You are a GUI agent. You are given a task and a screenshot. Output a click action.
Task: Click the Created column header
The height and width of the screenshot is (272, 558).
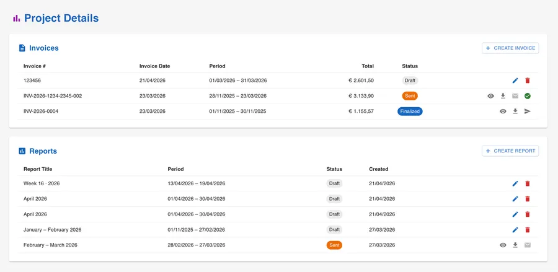click(x=379, y=169)
